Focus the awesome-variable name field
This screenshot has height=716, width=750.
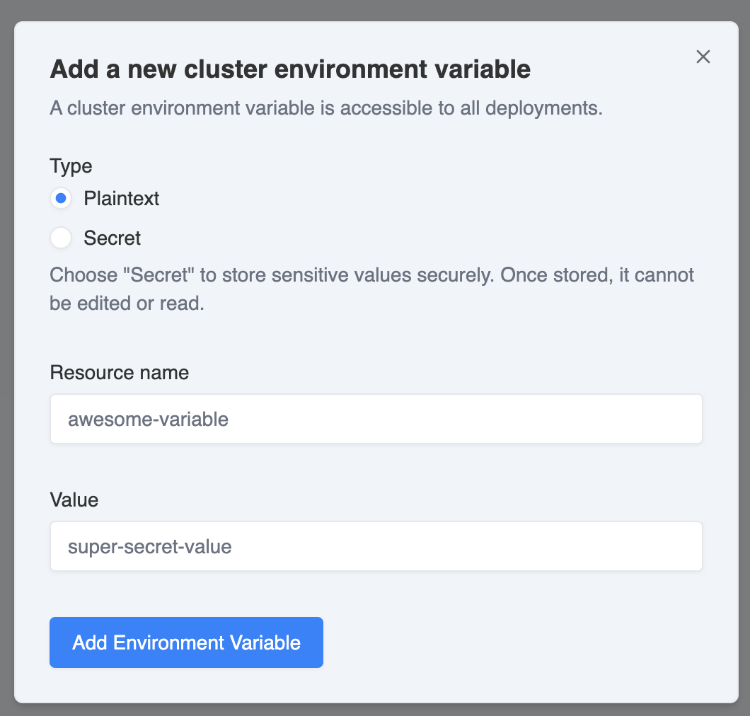(x=376, y=419)
